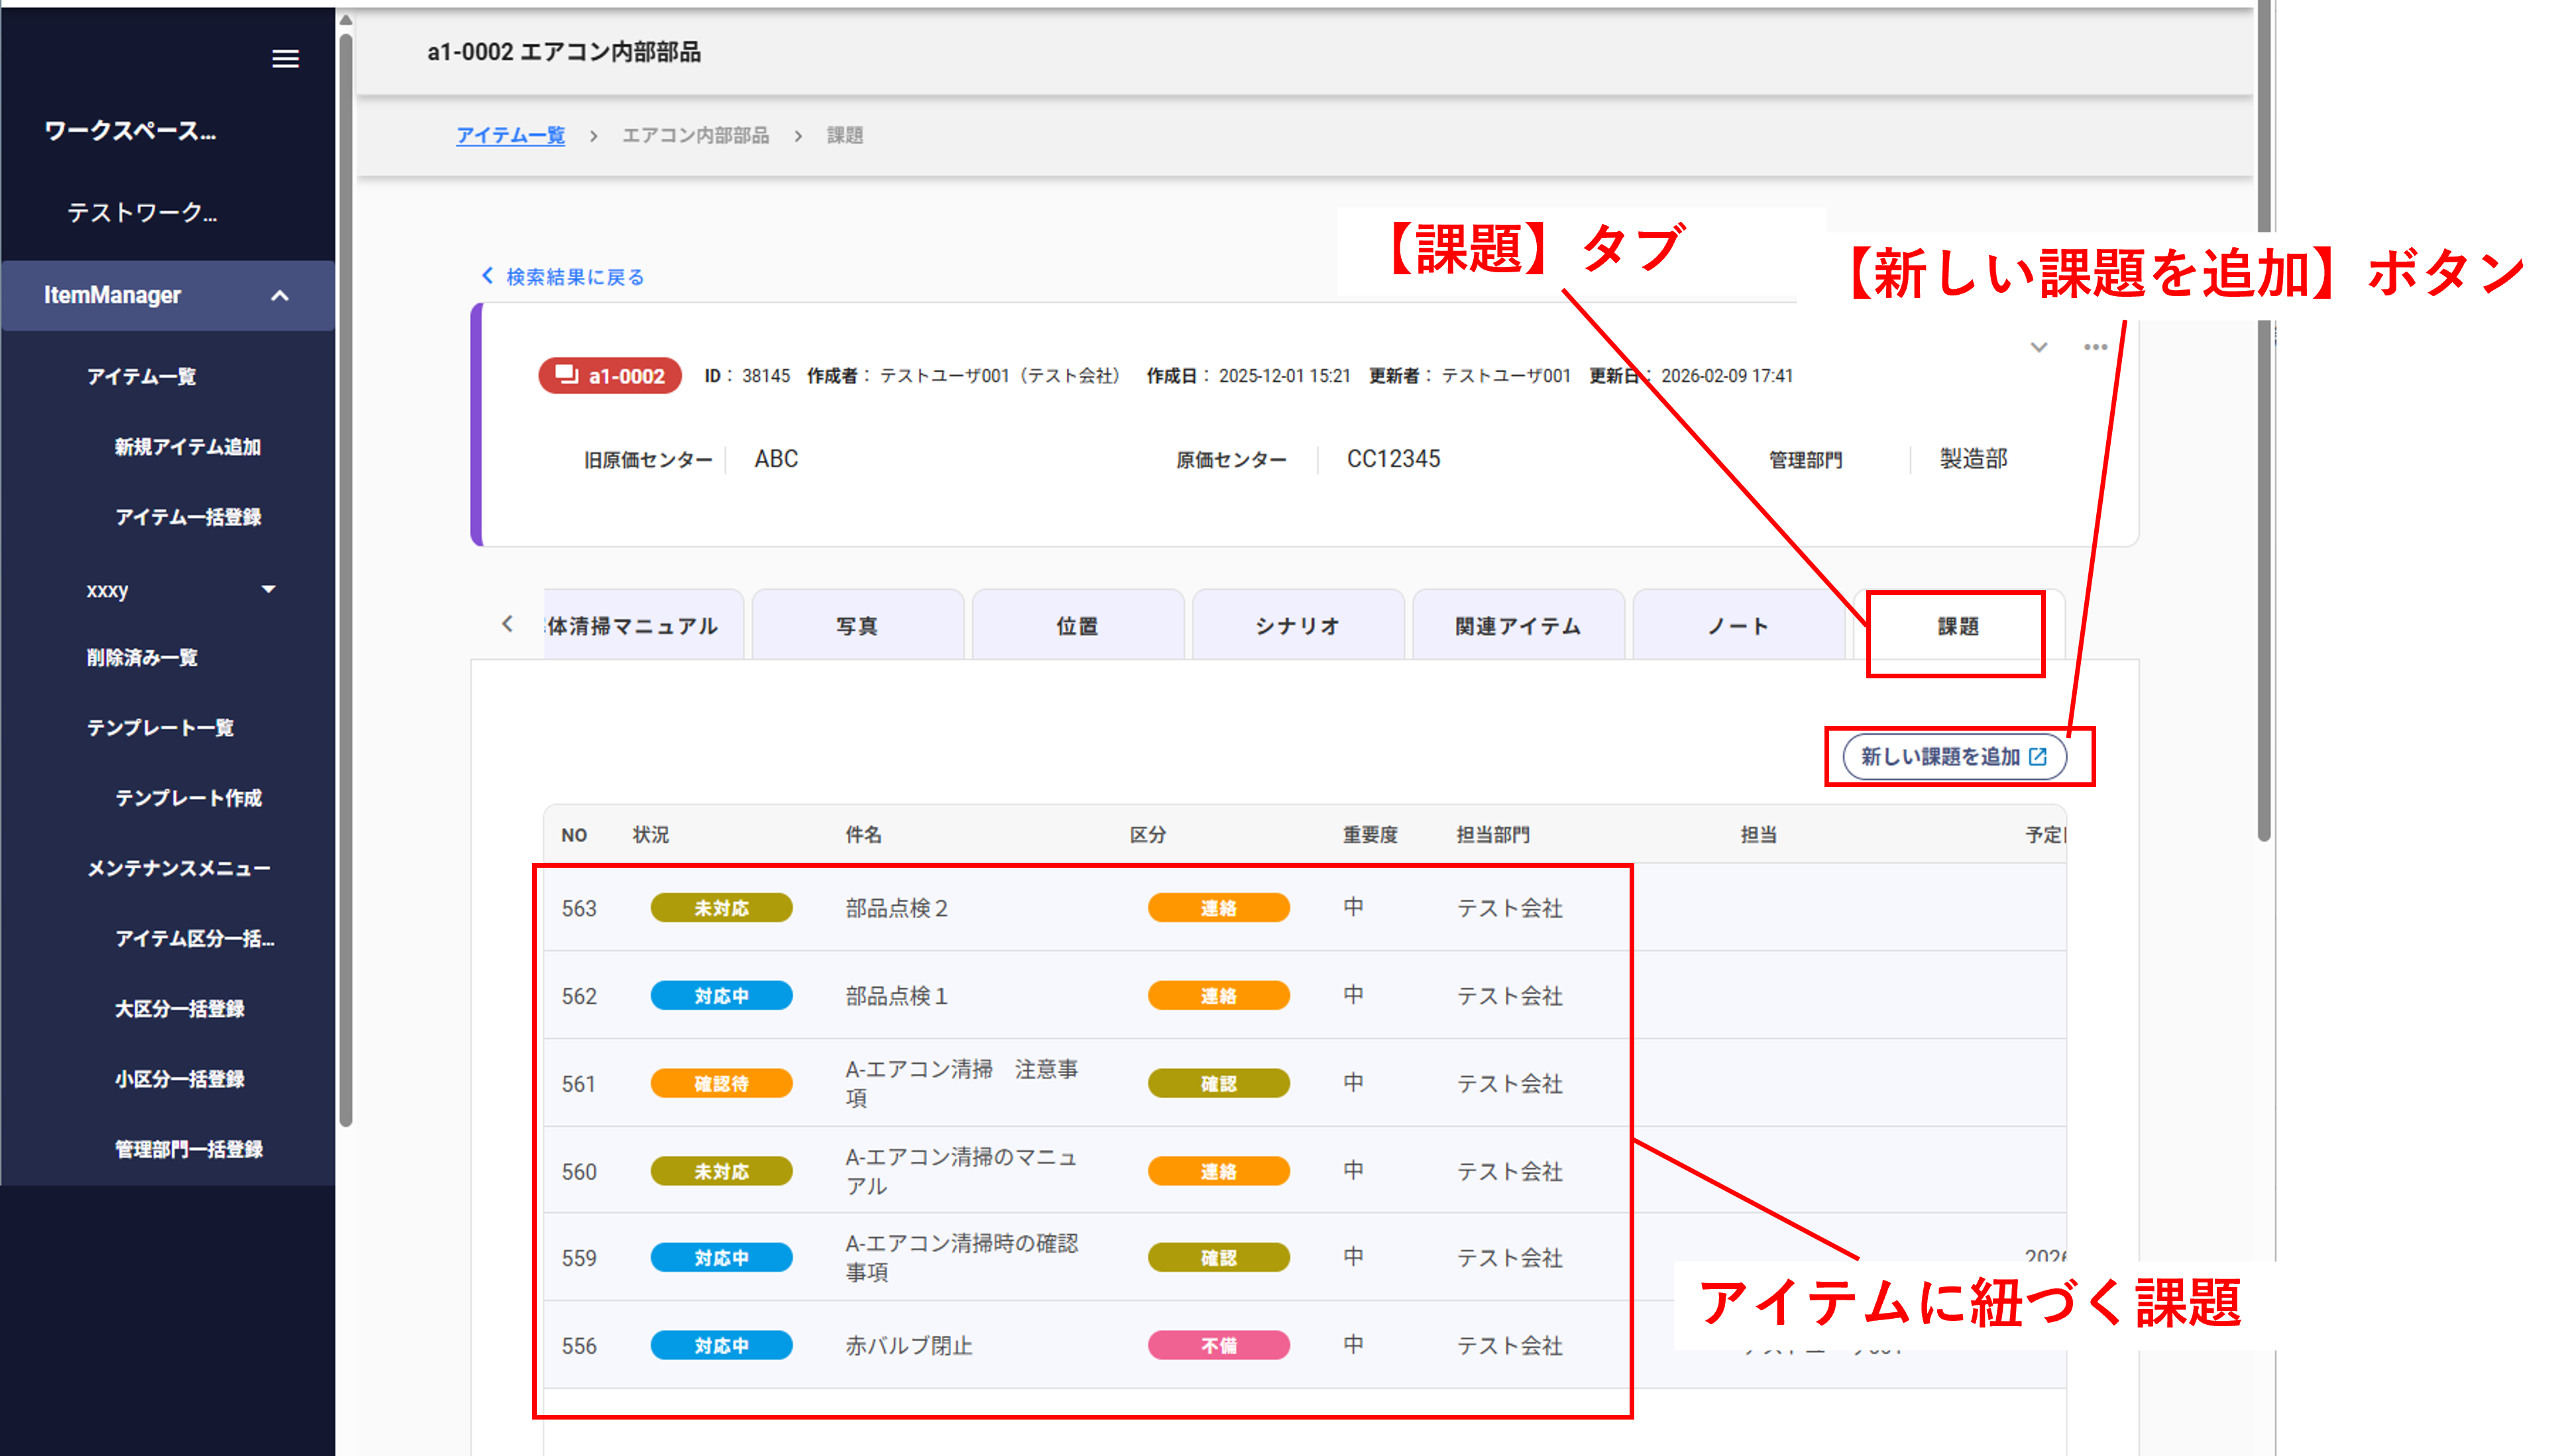Open issue row 562 部品点検１
This screenshot has height=1456, width=2574.
coord(895,996)
